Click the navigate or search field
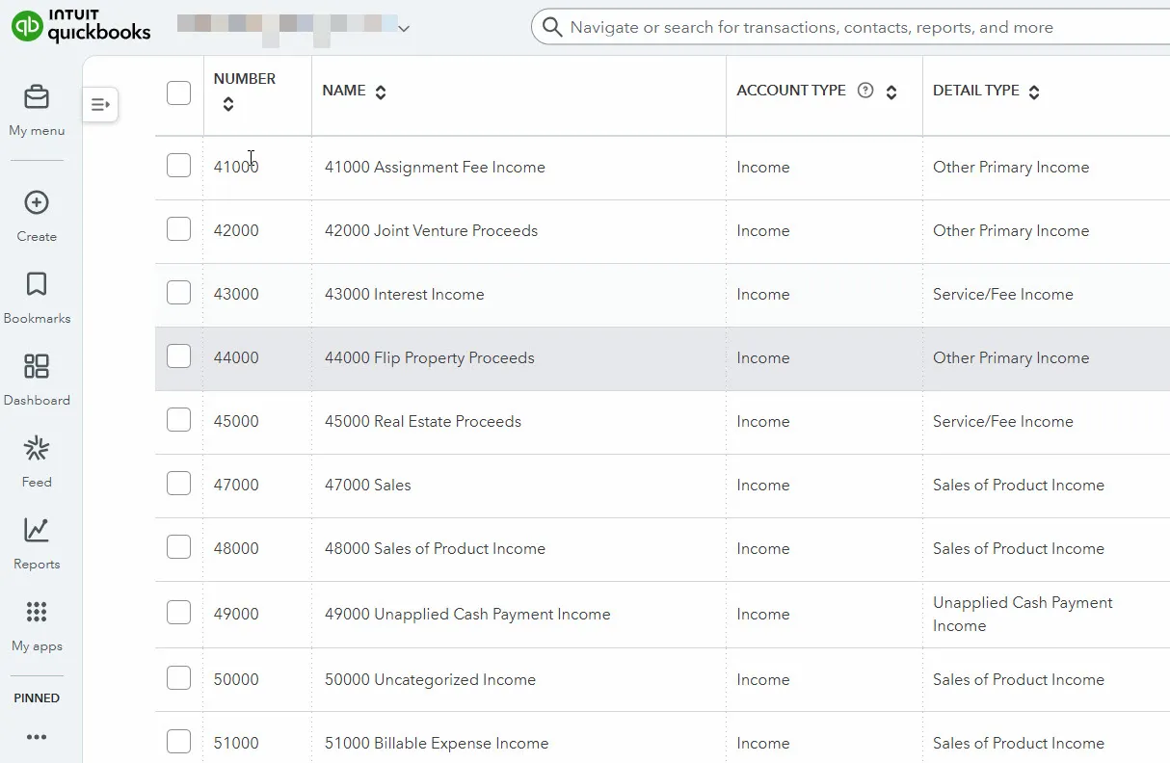 [x=848, y=28]
